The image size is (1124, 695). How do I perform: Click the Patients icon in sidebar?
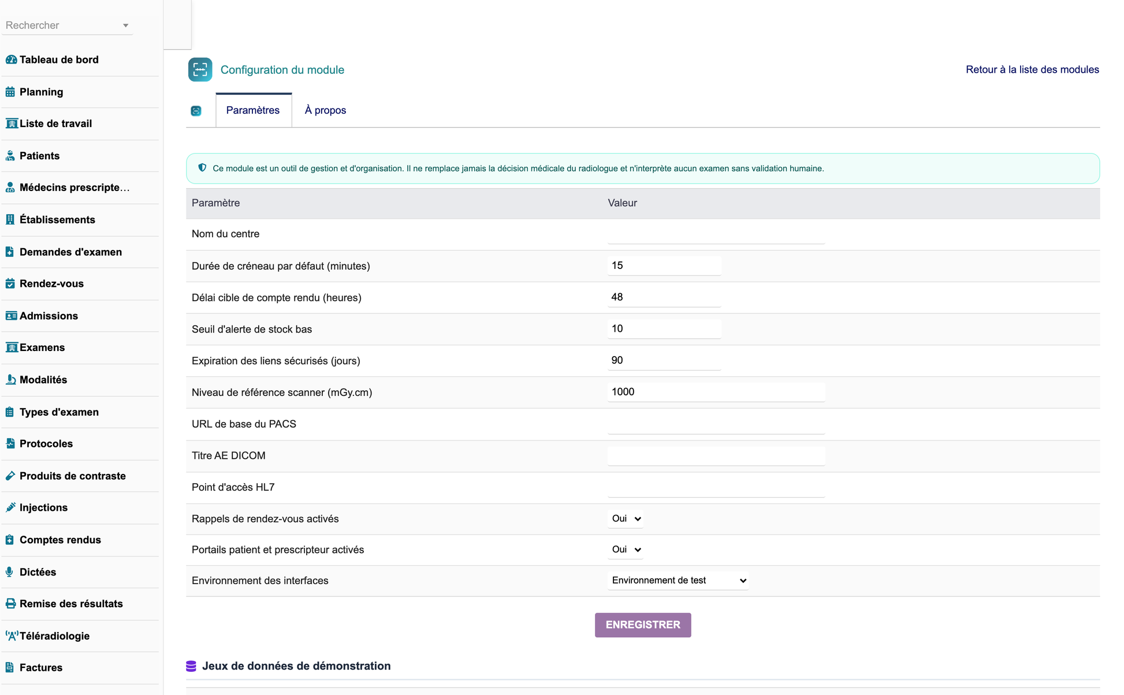point(10,156)
